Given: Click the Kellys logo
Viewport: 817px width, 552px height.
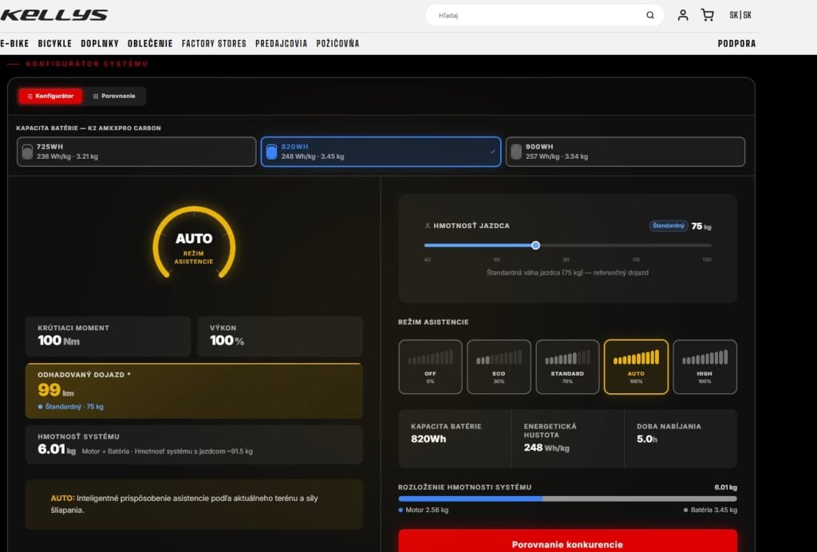Looking at the screenshot, I should pyautogui.click(x=53, y=15).
